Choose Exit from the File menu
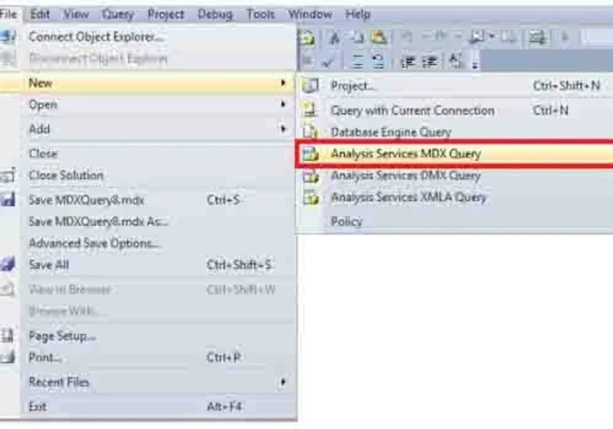The height and width of the screenshot is (429, 613). click(x=38, y=407)
